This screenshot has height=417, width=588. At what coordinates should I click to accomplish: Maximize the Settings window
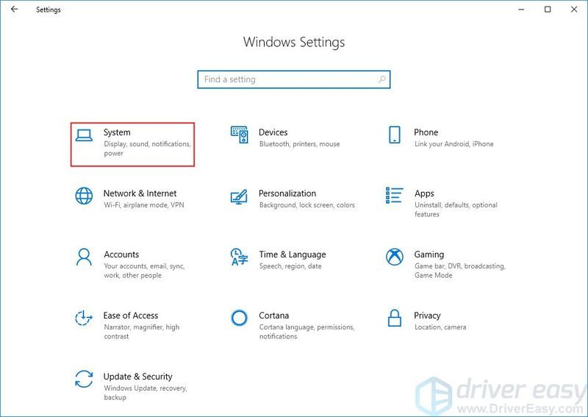pyautogui.click(x=548, y=10)
